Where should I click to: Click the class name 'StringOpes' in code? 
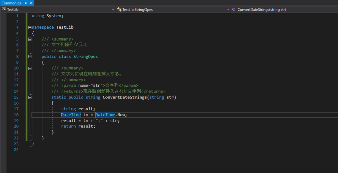(x=85, y=57)
